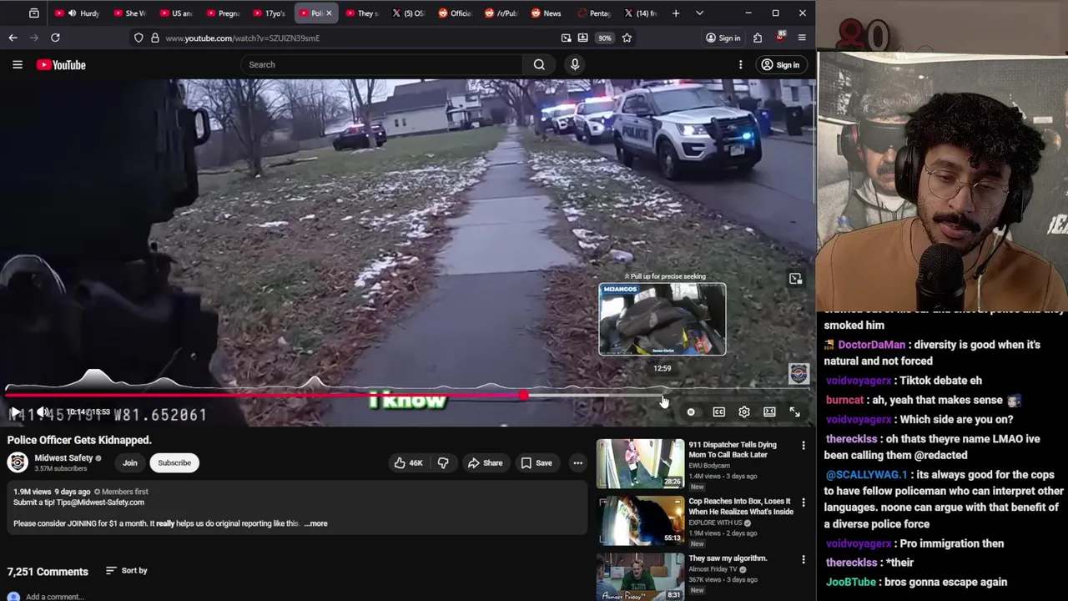Open Cop Reaches Into Box video title
This screenshot has width=1068, height=601.
[x=741, y=507]
